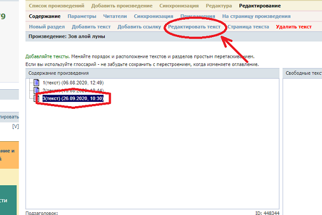Click 'Новый раздел' to add section

point(47,27)
